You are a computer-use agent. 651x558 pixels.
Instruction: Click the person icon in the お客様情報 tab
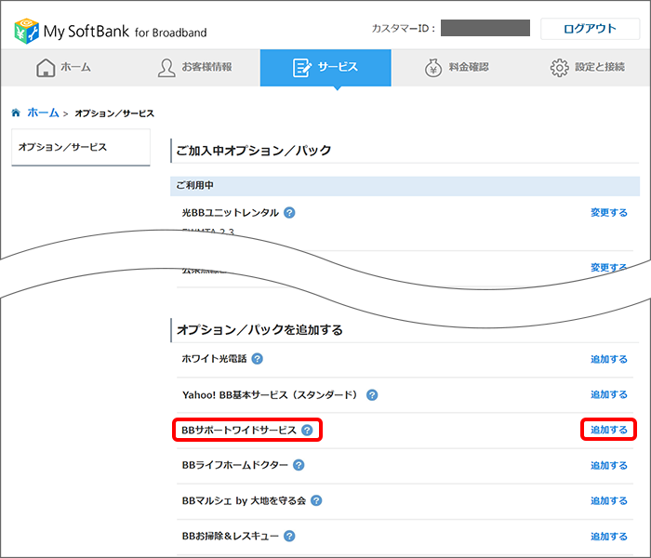[166, 68]
